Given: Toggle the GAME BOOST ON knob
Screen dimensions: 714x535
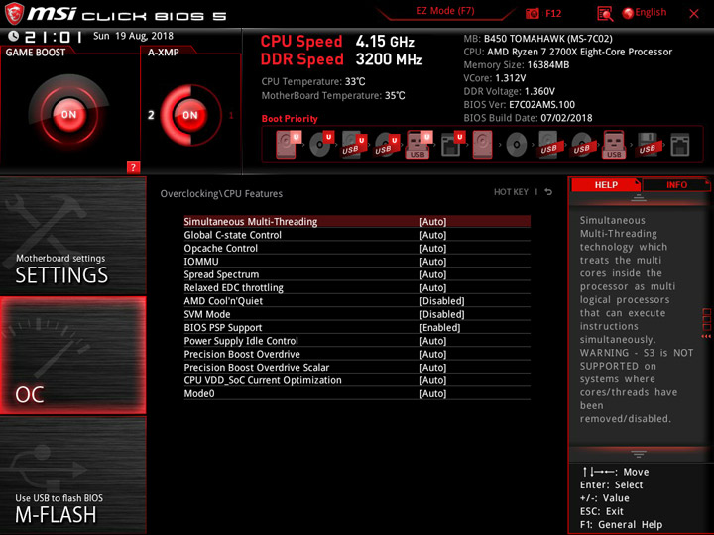Looking at the screenshot, I should pyautogui.click(x=68, y=114).
